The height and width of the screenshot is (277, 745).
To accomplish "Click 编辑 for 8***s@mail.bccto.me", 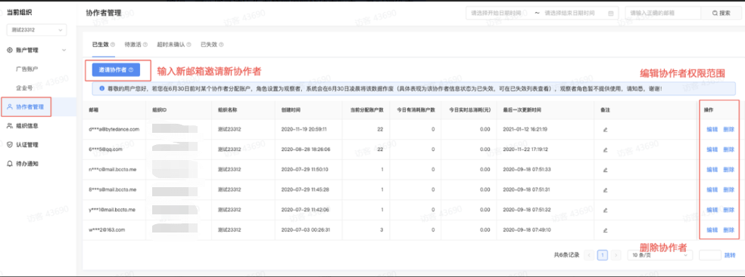I will pos(712,189).
